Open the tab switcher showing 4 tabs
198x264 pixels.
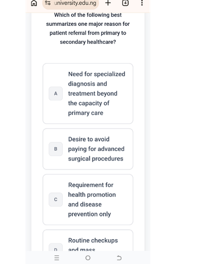125,3
